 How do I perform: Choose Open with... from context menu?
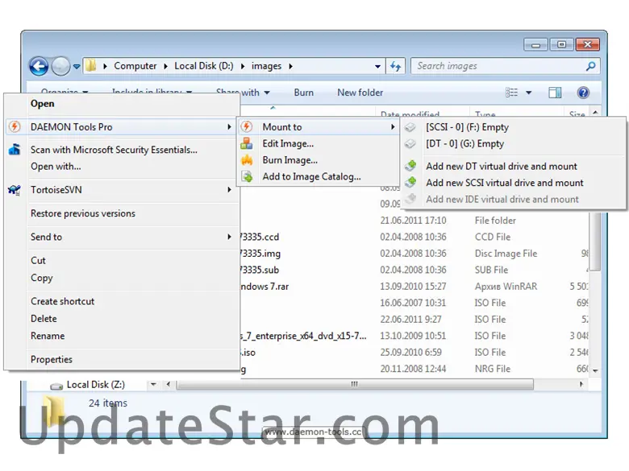(x=56, y=166)
